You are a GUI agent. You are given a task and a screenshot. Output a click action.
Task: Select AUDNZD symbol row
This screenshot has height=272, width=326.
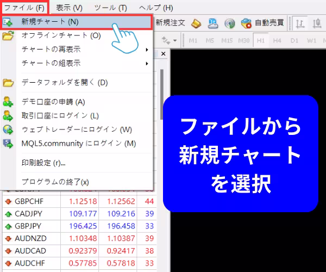(x=79, y=238)
